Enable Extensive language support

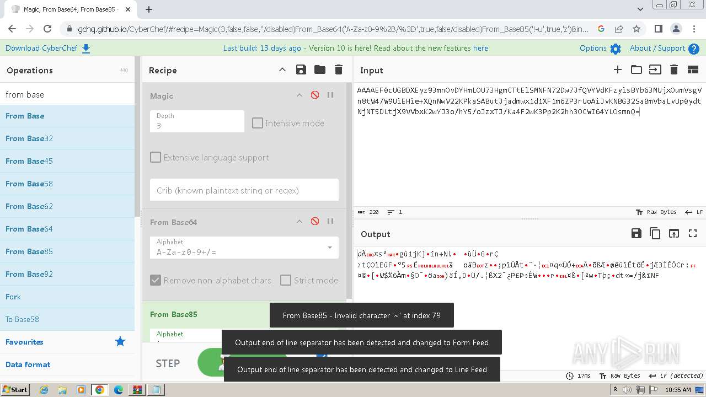tap(156, 157)
